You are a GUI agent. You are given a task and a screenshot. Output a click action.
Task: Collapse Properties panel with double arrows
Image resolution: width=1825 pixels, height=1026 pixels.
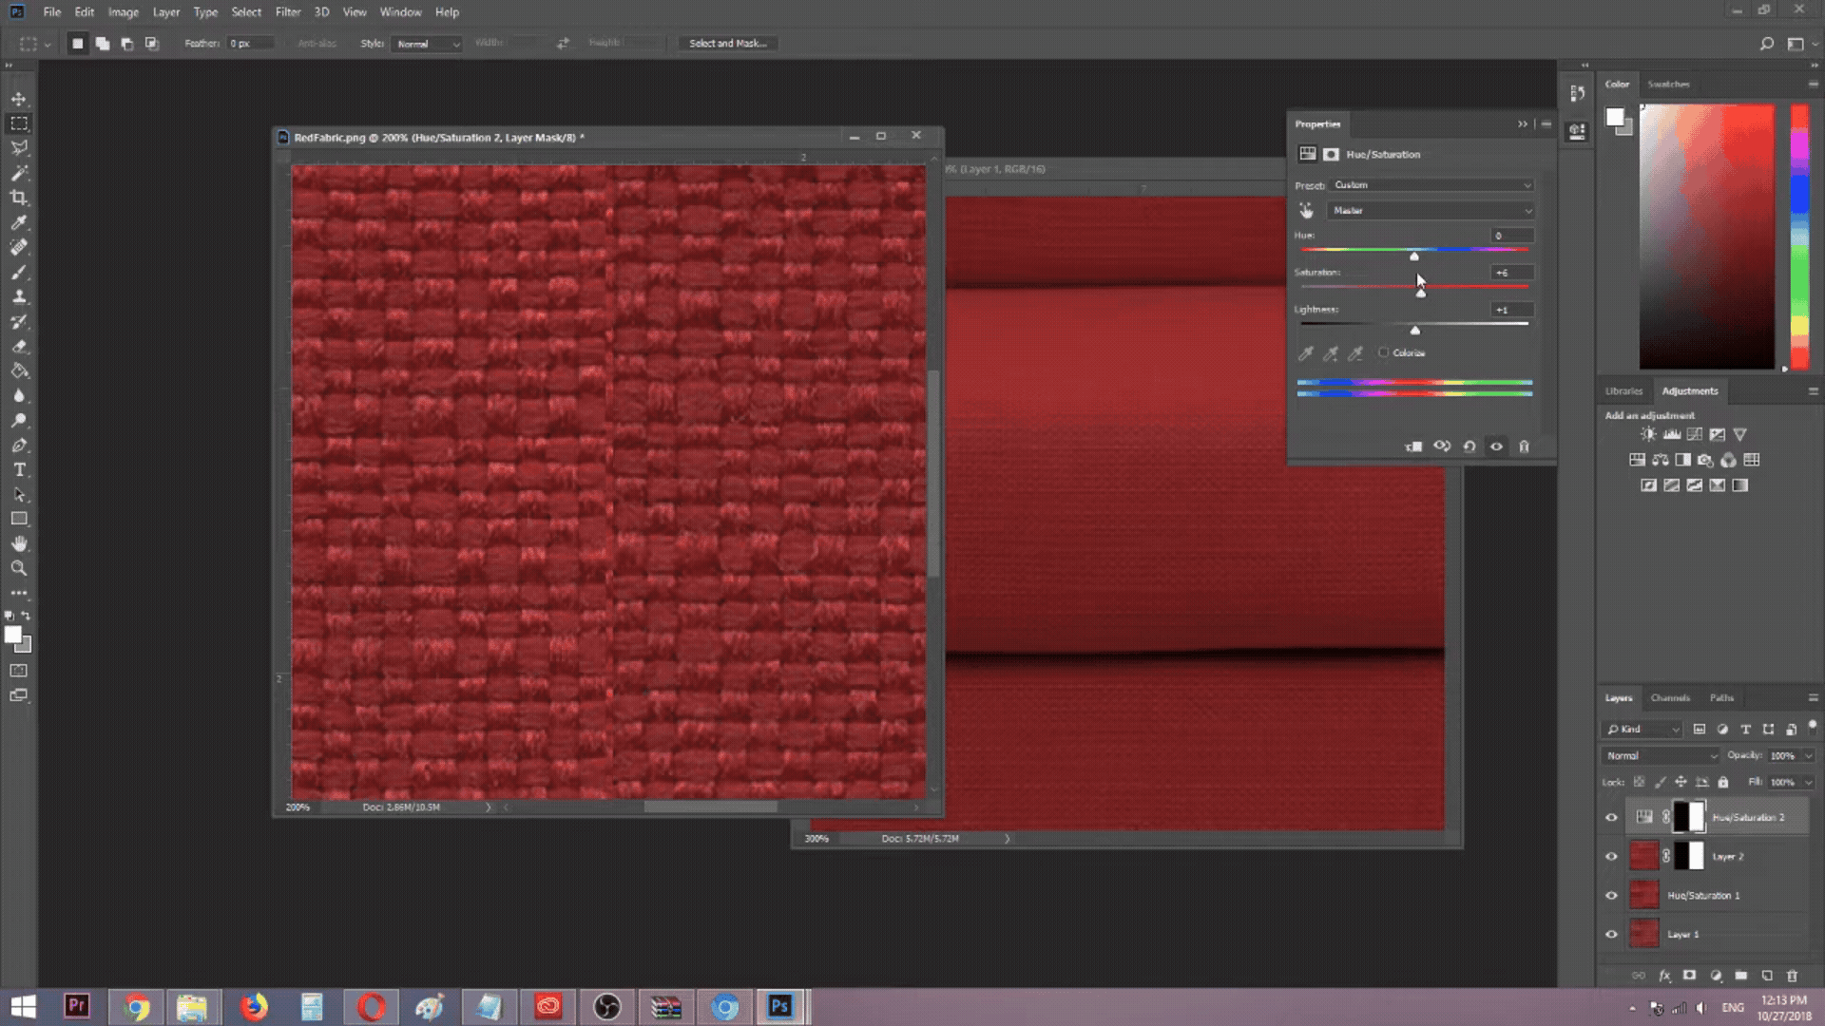1523,124
